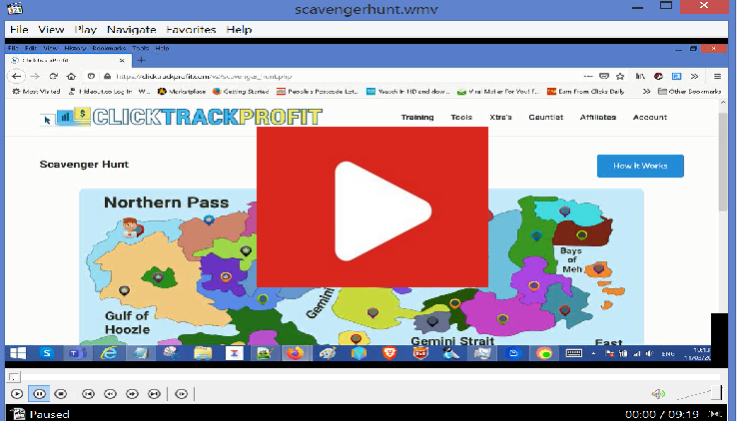Image resolution: width=737 pixels, height=421 pixels.
Task: Click the Play control in the player toolbar
Action: point(17,394)
